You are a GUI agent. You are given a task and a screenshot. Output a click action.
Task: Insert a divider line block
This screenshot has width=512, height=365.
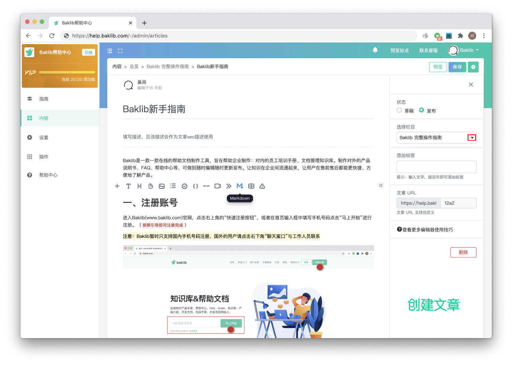tap(207, 186)
